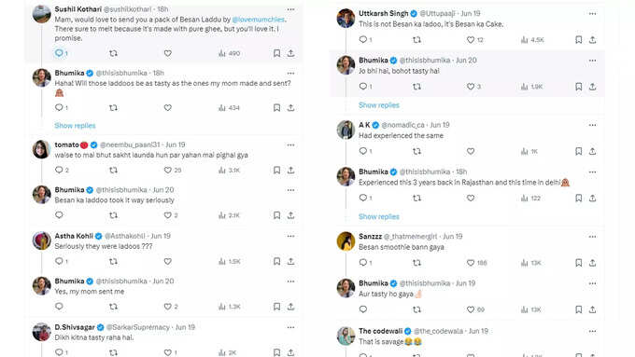This screenshot has width=635, height=357.
Task: Bookmark Uttkarsh Singh's Besan ka Cake tweet
Action: pos(579,40)
